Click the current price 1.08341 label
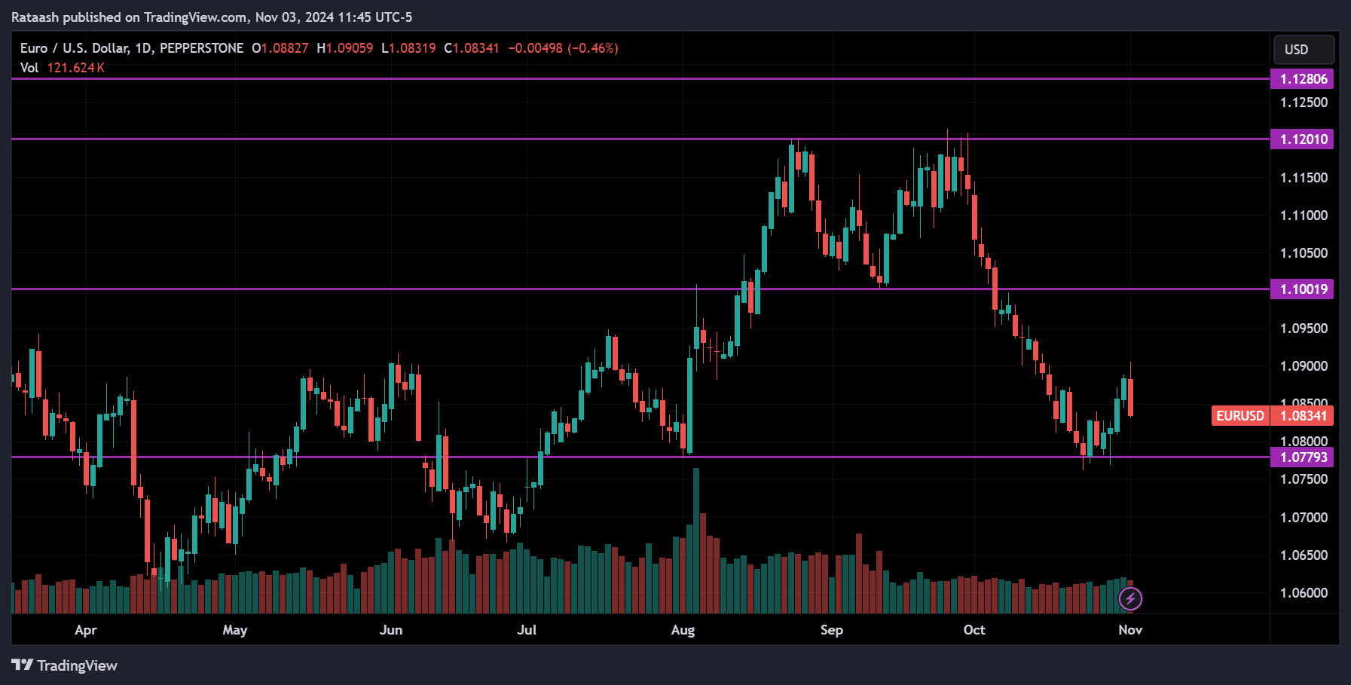 1302,416
